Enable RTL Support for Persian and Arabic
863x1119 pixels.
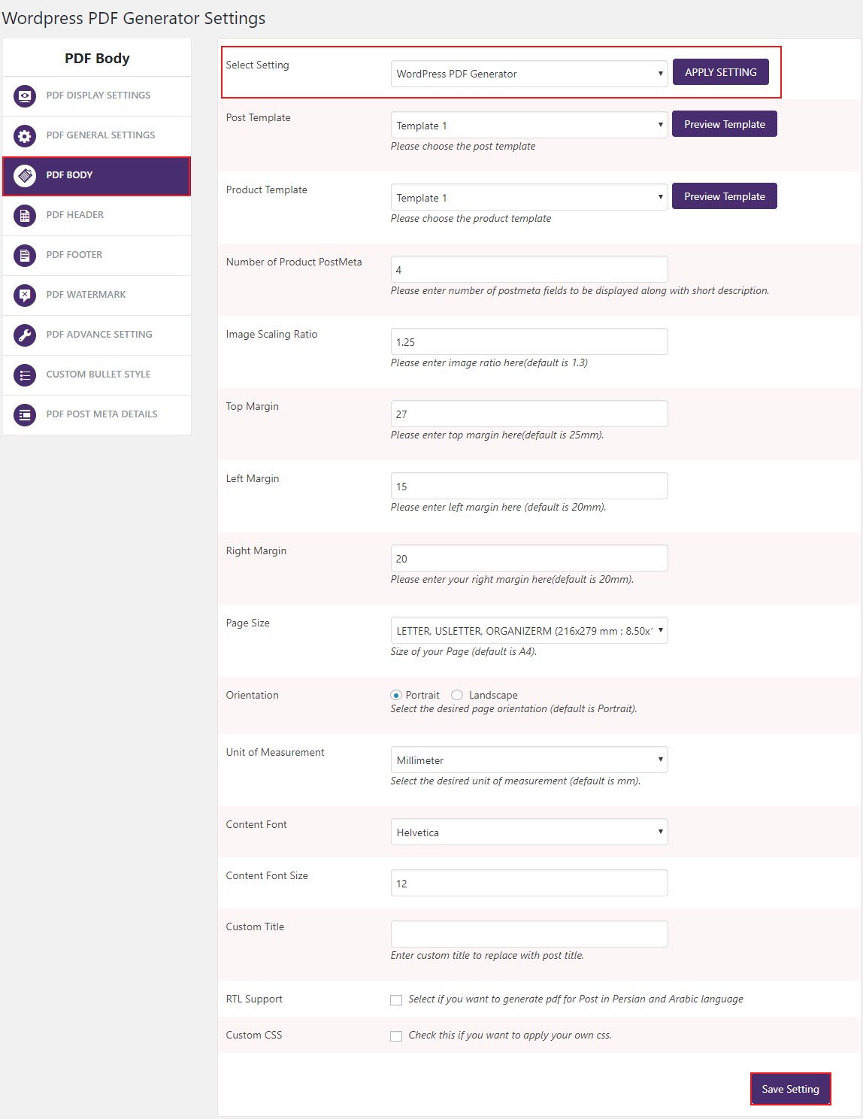396,999
